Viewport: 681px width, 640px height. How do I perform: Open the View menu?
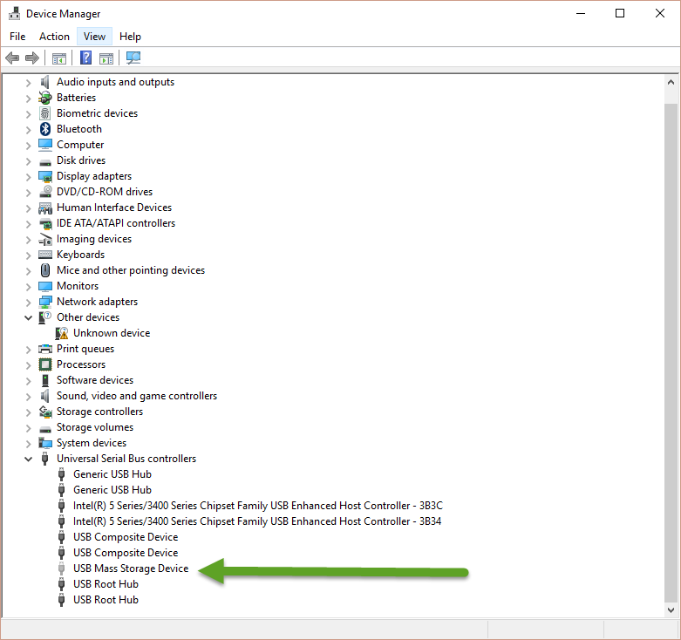(95, 37)
